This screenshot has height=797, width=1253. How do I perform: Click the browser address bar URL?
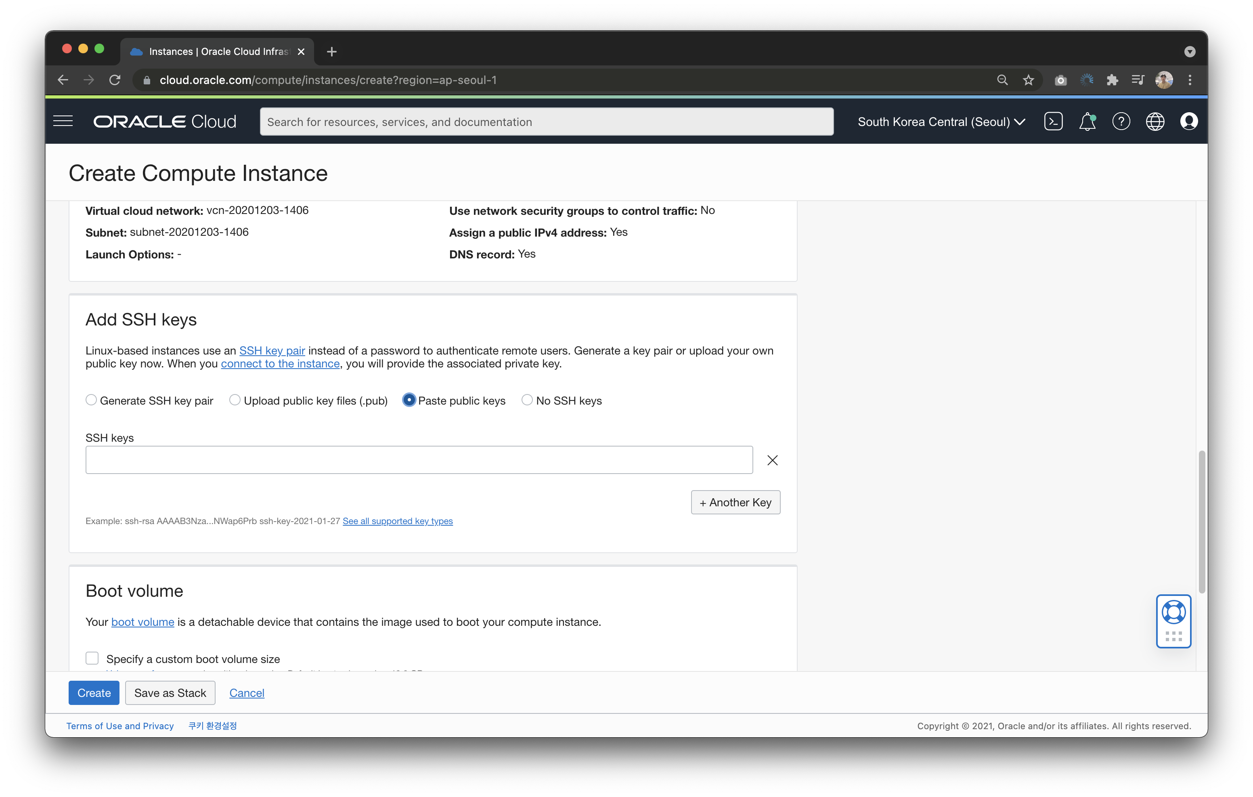328,80
